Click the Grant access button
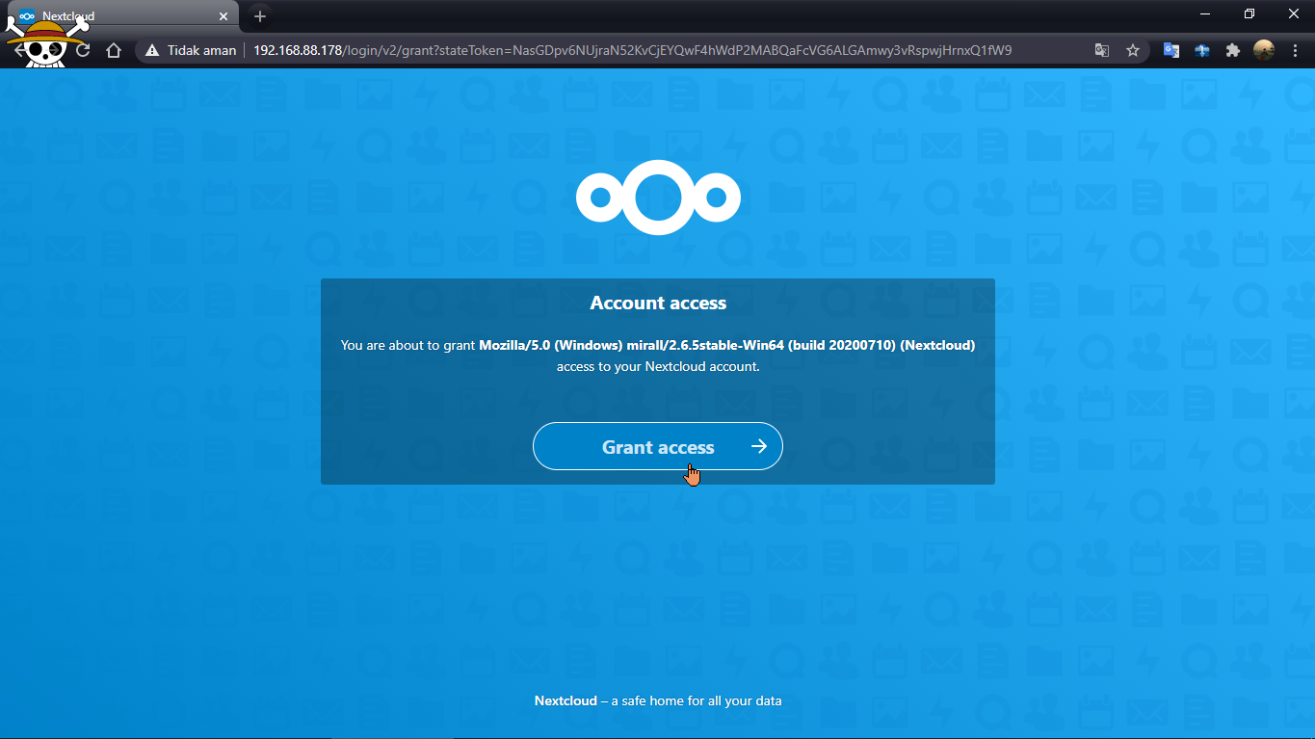Image resolution: width=1315 pixels, height=739 pixels. pyautogui.click(x=658, y=446)
